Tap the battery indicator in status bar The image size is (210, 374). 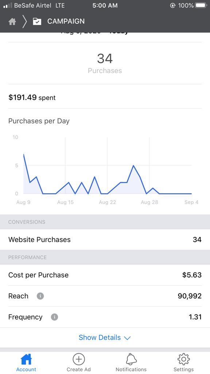(x=201, y=5)
